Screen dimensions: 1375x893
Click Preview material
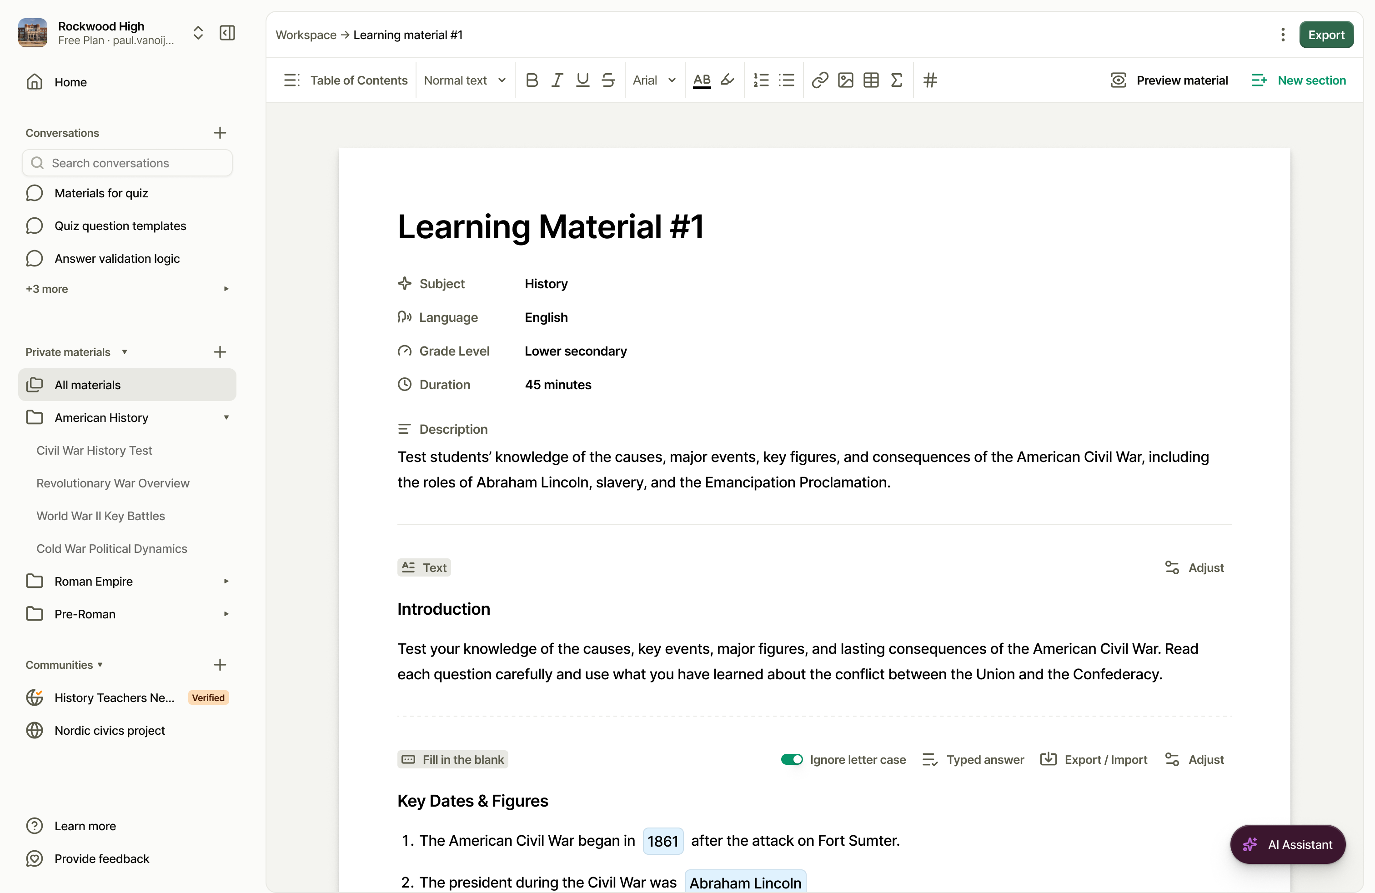pos(1169,80)
